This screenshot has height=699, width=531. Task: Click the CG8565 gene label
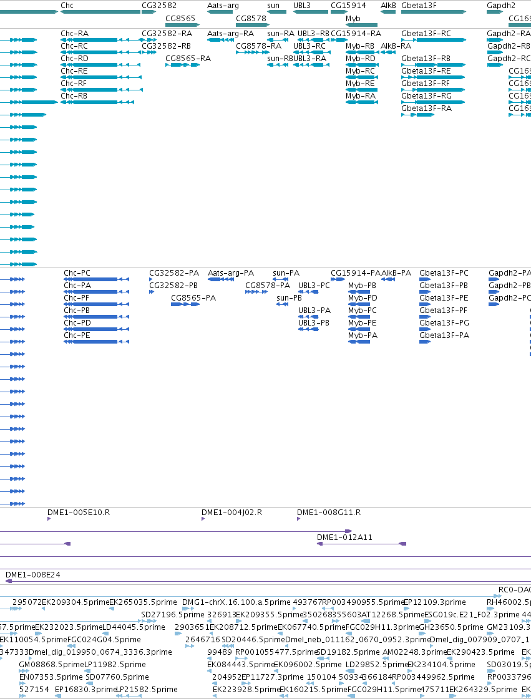[x=180, y=18]
